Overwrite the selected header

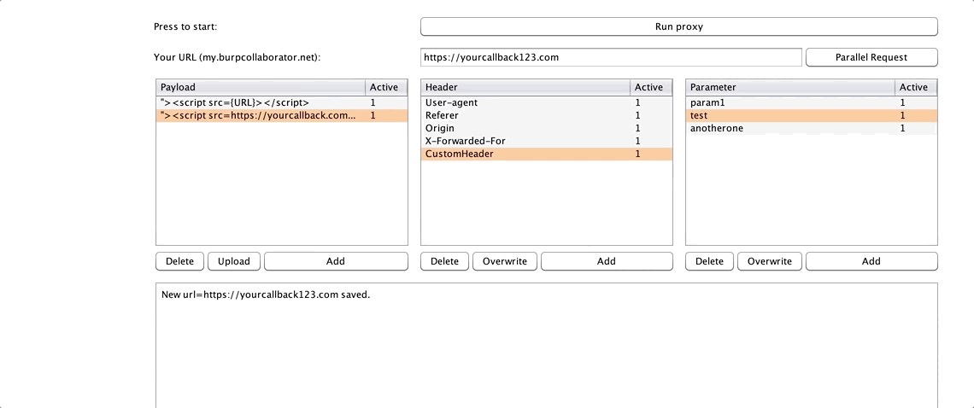click(x=504, y=261)
